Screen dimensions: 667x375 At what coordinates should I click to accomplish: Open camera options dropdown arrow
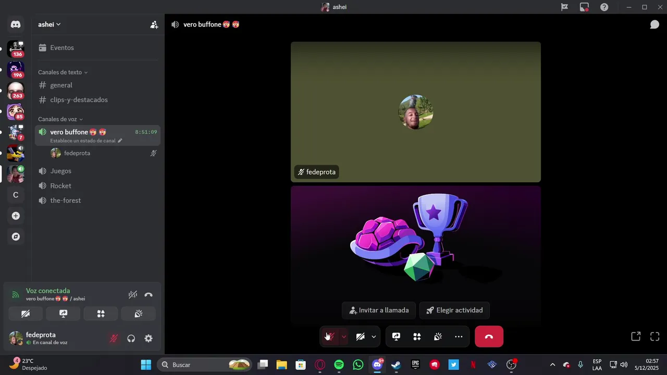374,336
